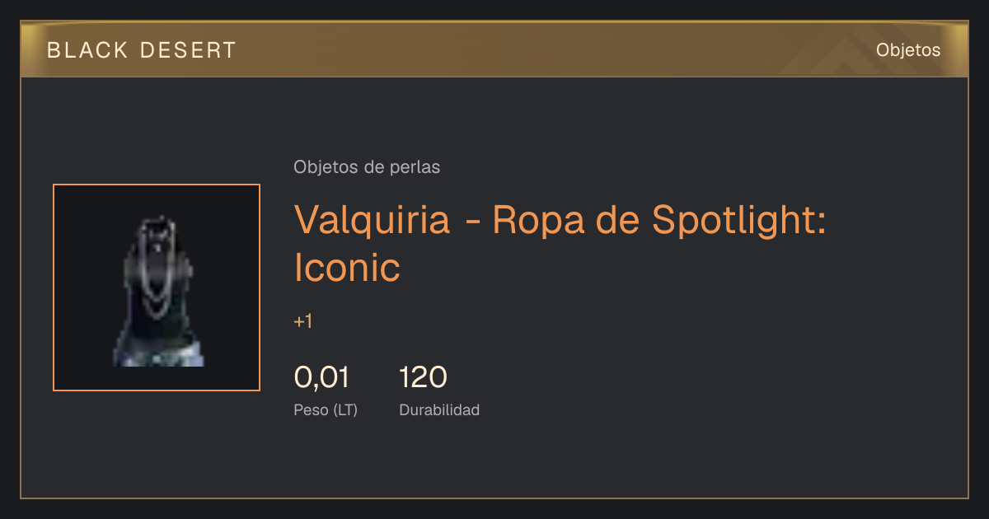Open the Objetos de perlas category
Image resolution: width=989 pixels, height=519 pixels.
pos(367,167)
